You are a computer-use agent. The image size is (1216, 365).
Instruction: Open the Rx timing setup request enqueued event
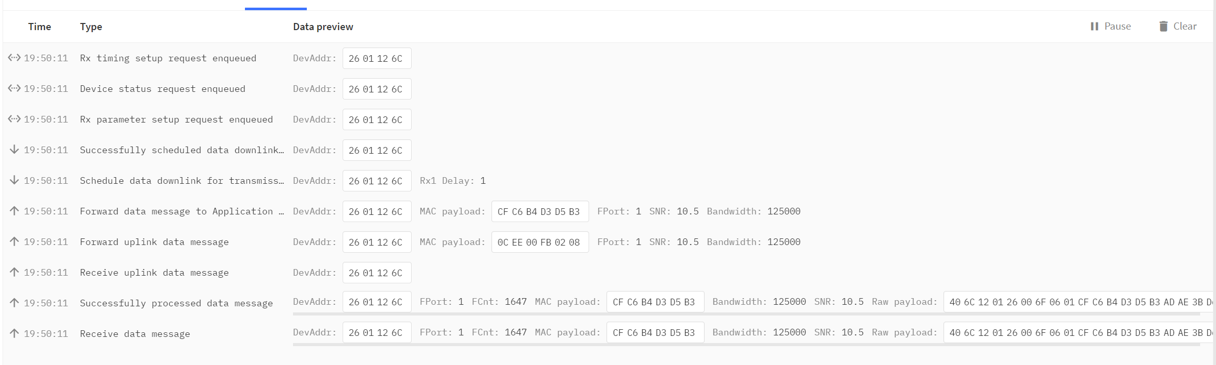[608, 58]
